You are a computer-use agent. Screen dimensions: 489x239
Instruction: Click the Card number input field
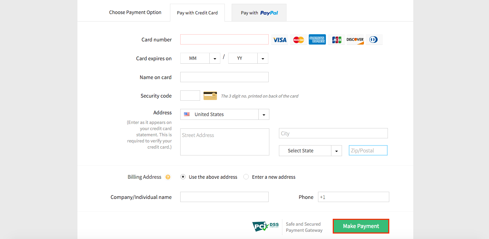pos(224,39)
